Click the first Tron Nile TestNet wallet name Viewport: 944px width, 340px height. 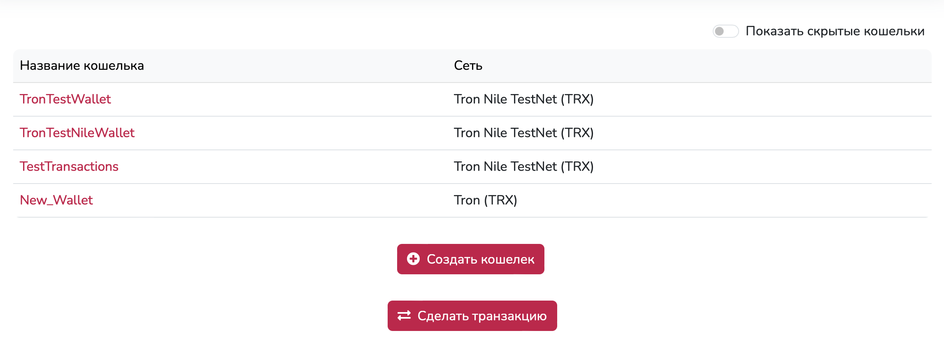65,99
